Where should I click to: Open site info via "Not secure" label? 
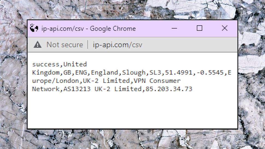64,45
